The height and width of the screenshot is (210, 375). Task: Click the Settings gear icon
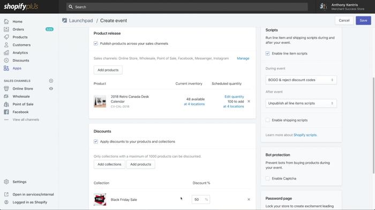tap(6, 182)
